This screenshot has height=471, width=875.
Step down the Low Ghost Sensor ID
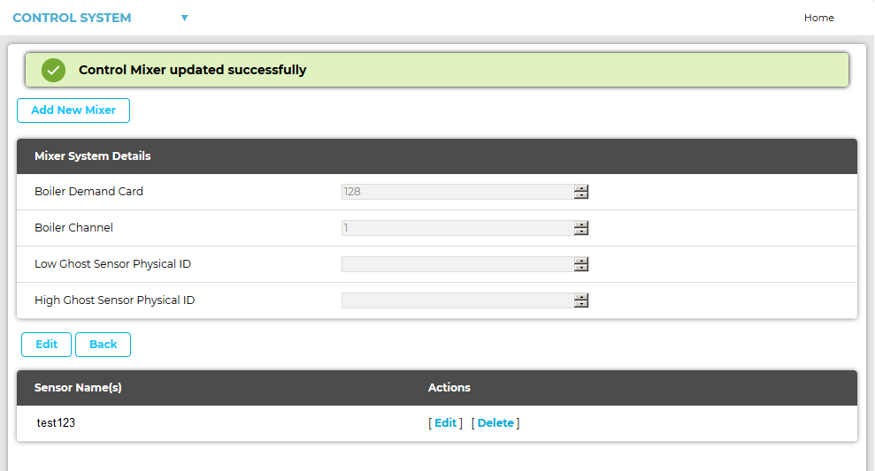click(x=581, y=268)
